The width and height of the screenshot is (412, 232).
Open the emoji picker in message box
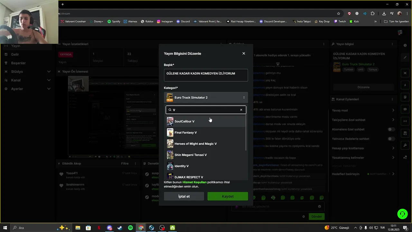click(x=319, y=207)
